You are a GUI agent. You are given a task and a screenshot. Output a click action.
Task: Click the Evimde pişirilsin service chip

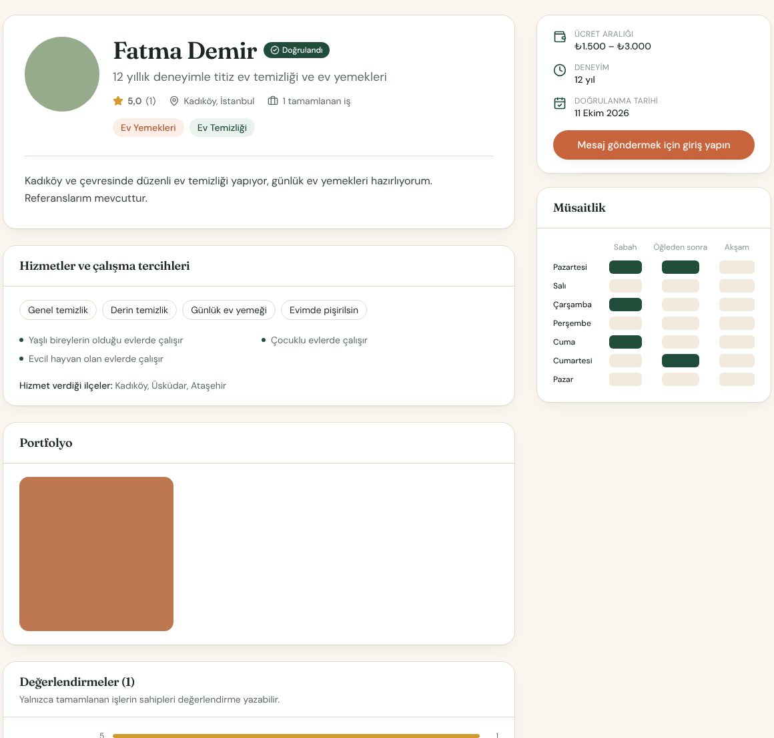324,310
